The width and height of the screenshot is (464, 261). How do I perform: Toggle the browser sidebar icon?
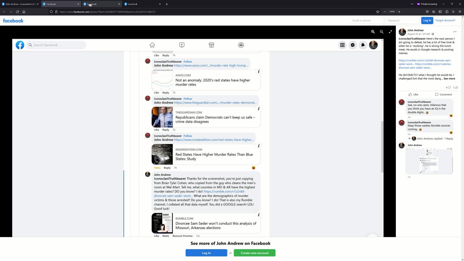tap(440, 12)
